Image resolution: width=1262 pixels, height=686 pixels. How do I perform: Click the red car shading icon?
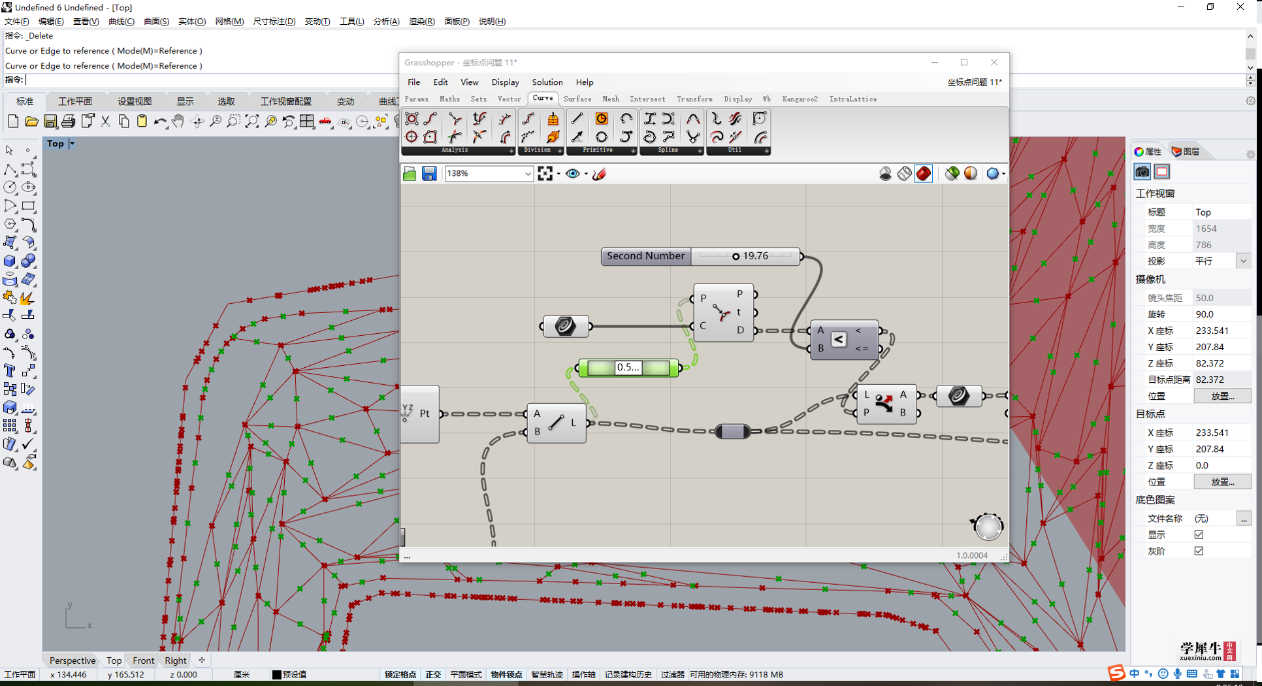[x=325, y=121]
